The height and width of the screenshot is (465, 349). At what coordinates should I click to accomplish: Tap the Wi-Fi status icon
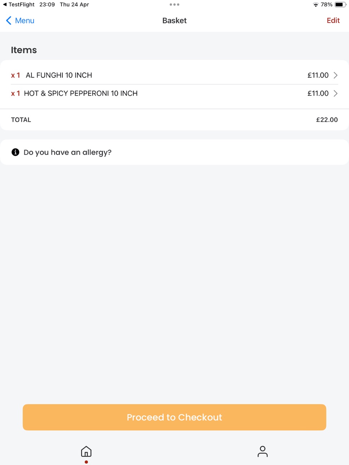pos(315,5)
